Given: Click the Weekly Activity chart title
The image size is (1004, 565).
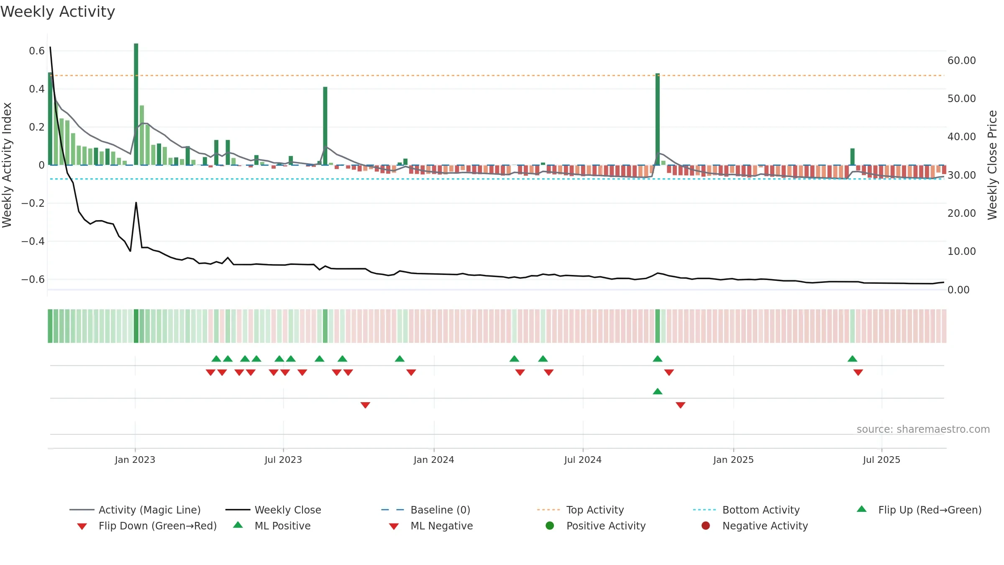Looking at the screenshot, I should (58, 12).
